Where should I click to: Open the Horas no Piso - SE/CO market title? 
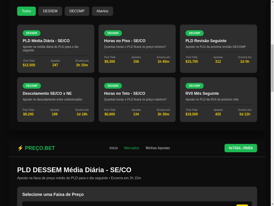point(125,41)
